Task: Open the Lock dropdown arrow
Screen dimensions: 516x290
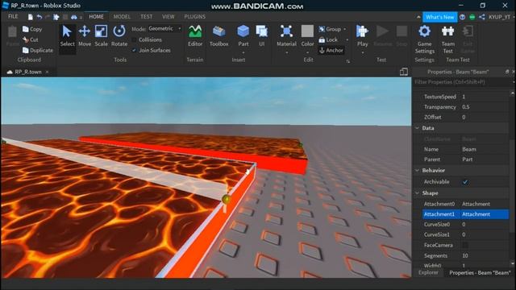Action: coord(347,39)
